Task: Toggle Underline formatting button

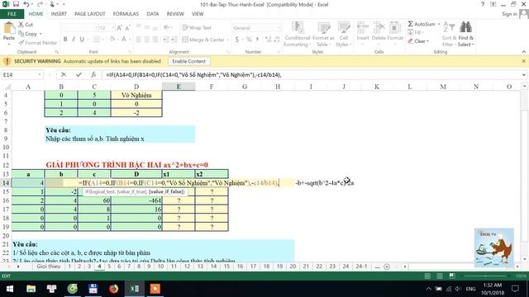Action: (x=82, y=40)
